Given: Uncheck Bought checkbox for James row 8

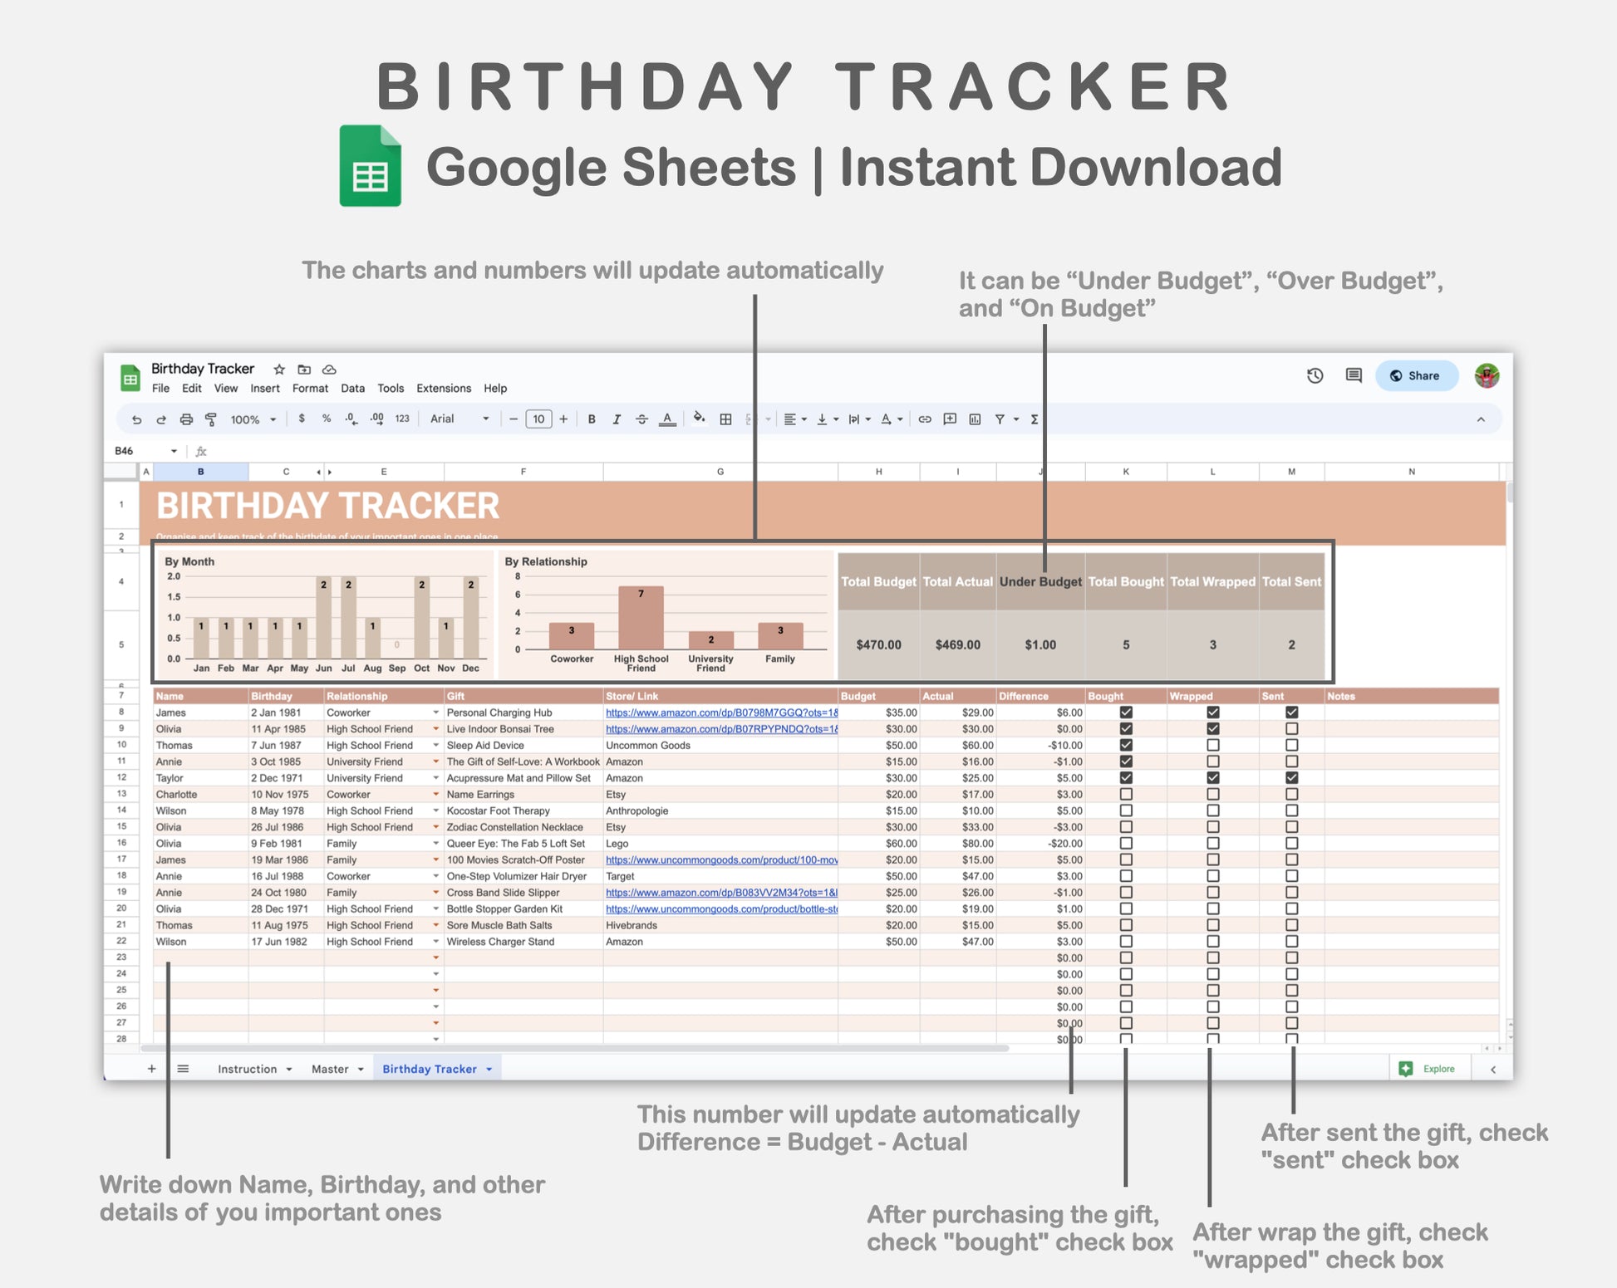Looking at the screenshot, I should tap(1126, 713).
